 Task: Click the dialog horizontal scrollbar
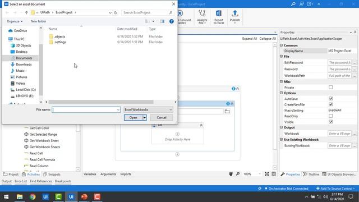101,102
